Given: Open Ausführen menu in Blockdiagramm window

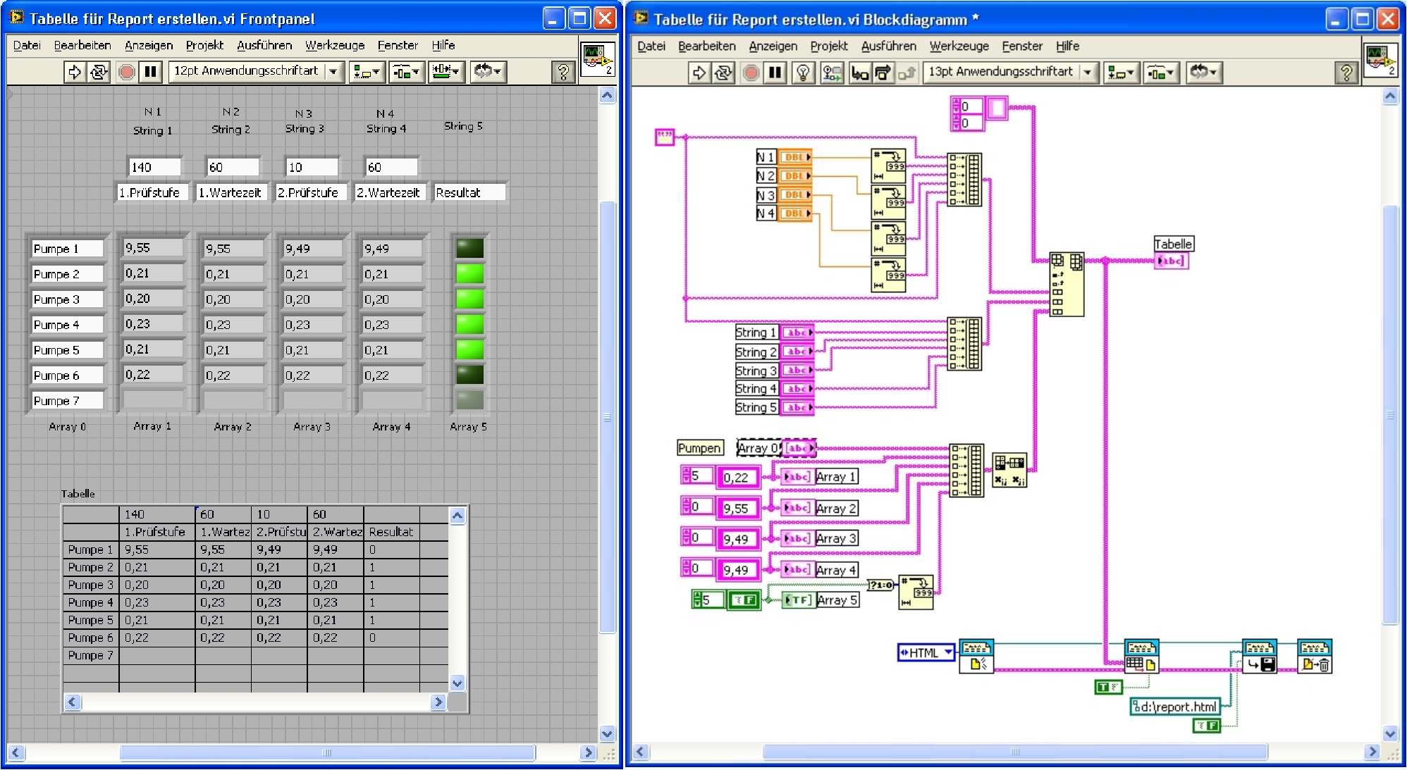Looking at the screenshot, I should pyautogui.click(x=888, y=46).
